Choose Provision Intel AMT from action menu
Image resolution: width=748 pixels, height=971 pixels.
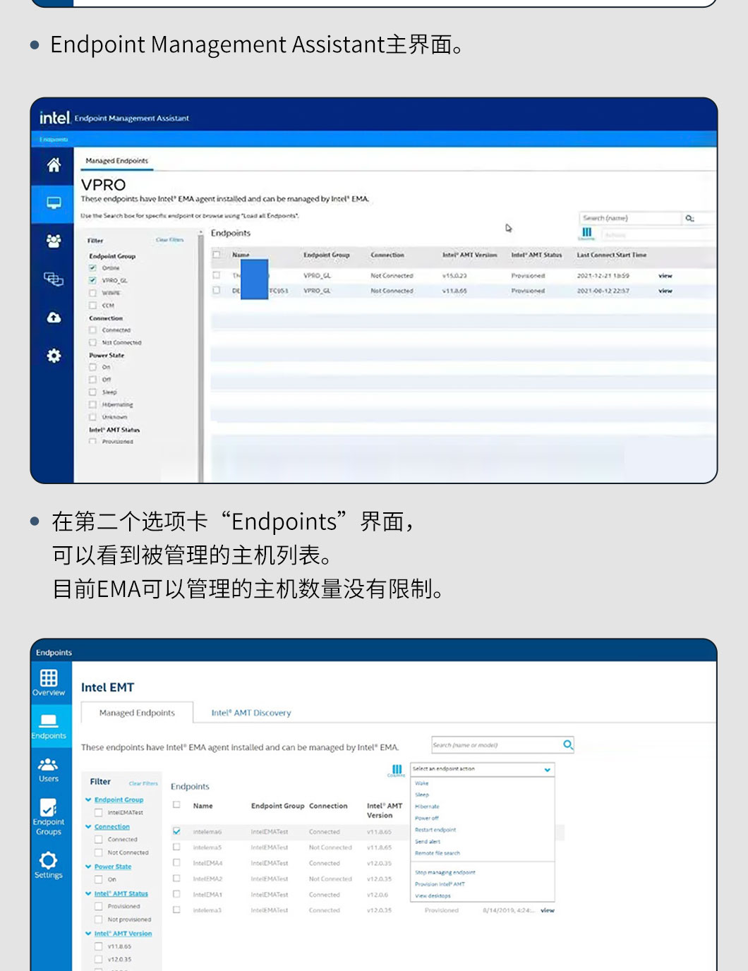(440, 884)
